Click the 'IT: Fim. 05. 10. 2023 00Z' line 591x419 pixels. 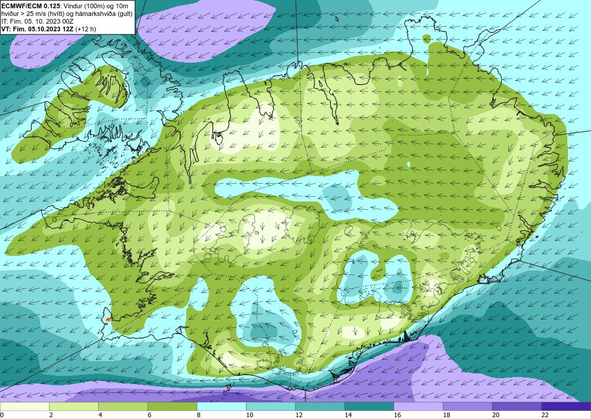point(37,21)
